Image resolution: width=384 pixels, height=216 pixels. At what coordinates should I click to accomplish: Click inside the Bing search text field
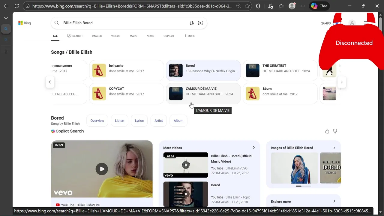click(124, 23)
